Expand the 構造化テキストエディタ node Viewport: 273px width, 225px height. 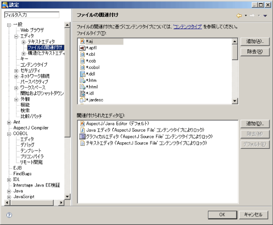tap(23, 54)
